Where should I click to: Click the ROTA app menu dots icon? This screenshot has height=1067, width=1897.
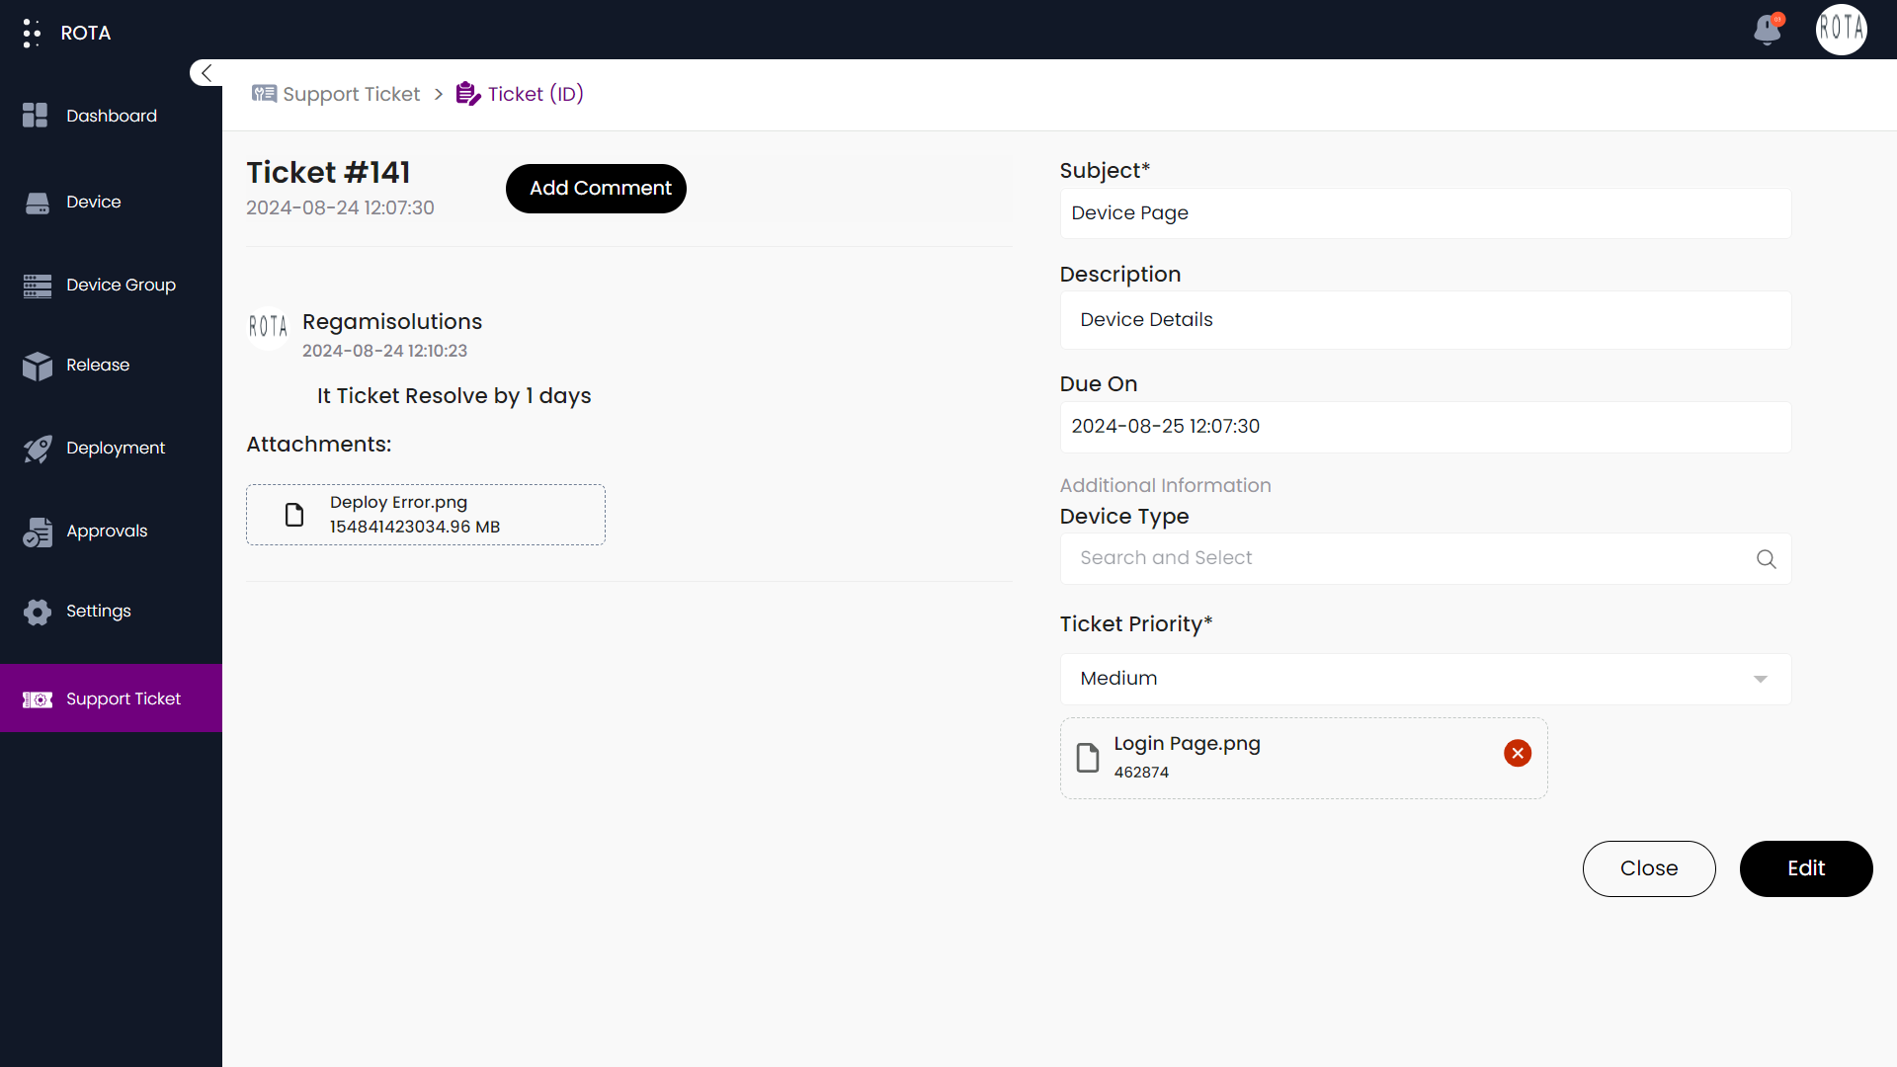(x=32, y=33)
